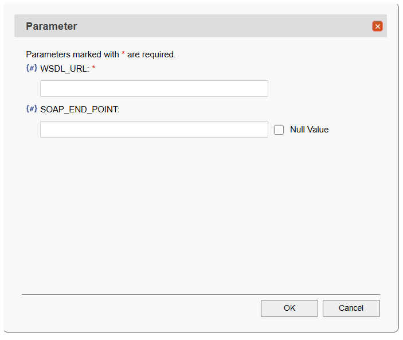Close the Parameter dialog with red X
Image resolution: width=403 pixels, height=340 pixels.
coord(377,26)
